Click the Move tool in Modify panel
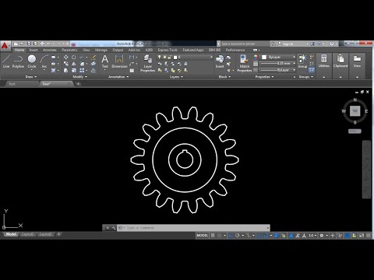 coord(66,57)
